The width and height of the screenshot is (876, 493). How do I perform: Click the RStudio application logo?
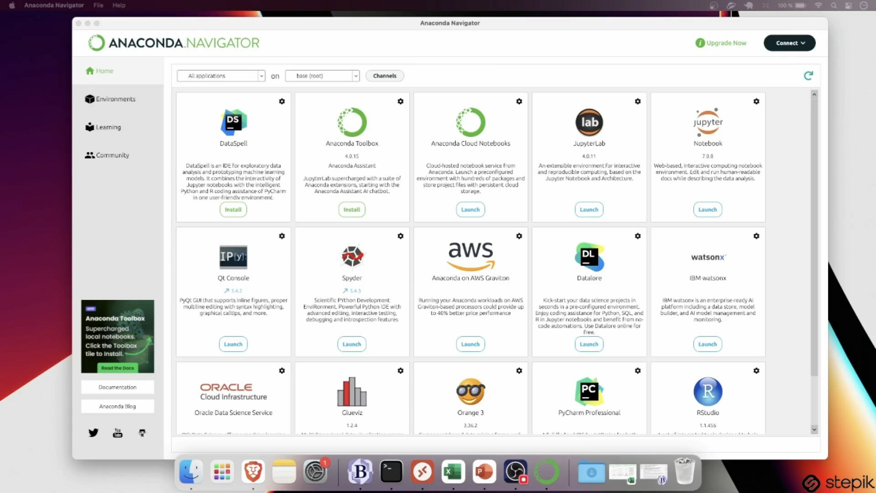708,391
